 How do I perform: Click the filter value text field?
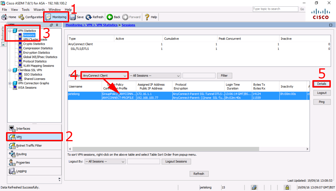(199, 76)
